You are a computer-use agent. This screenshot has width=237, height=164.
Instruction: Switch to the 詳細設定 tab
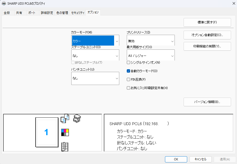[47, 13]
